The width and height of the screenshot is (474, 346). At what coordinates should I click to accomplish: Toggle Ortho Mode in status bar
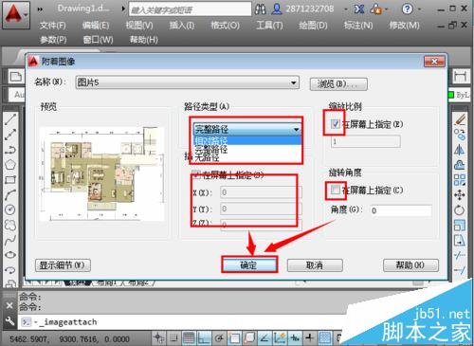(x=204, y=338)
